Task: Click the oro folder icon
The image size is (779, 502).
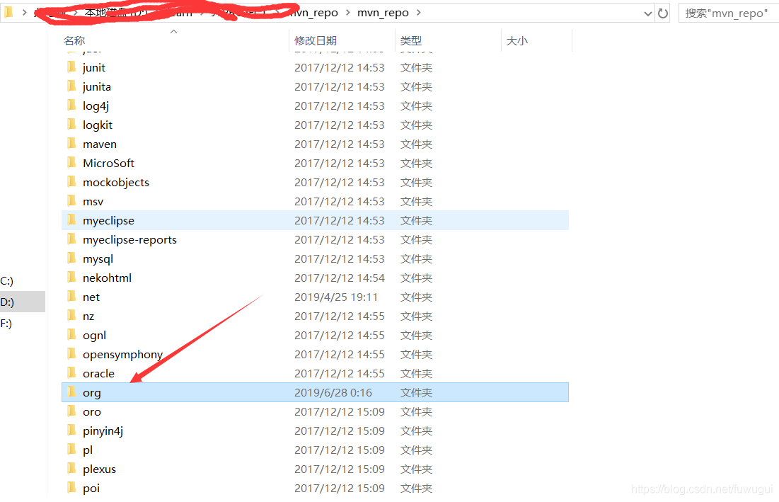Action: [x=71, y=411]
